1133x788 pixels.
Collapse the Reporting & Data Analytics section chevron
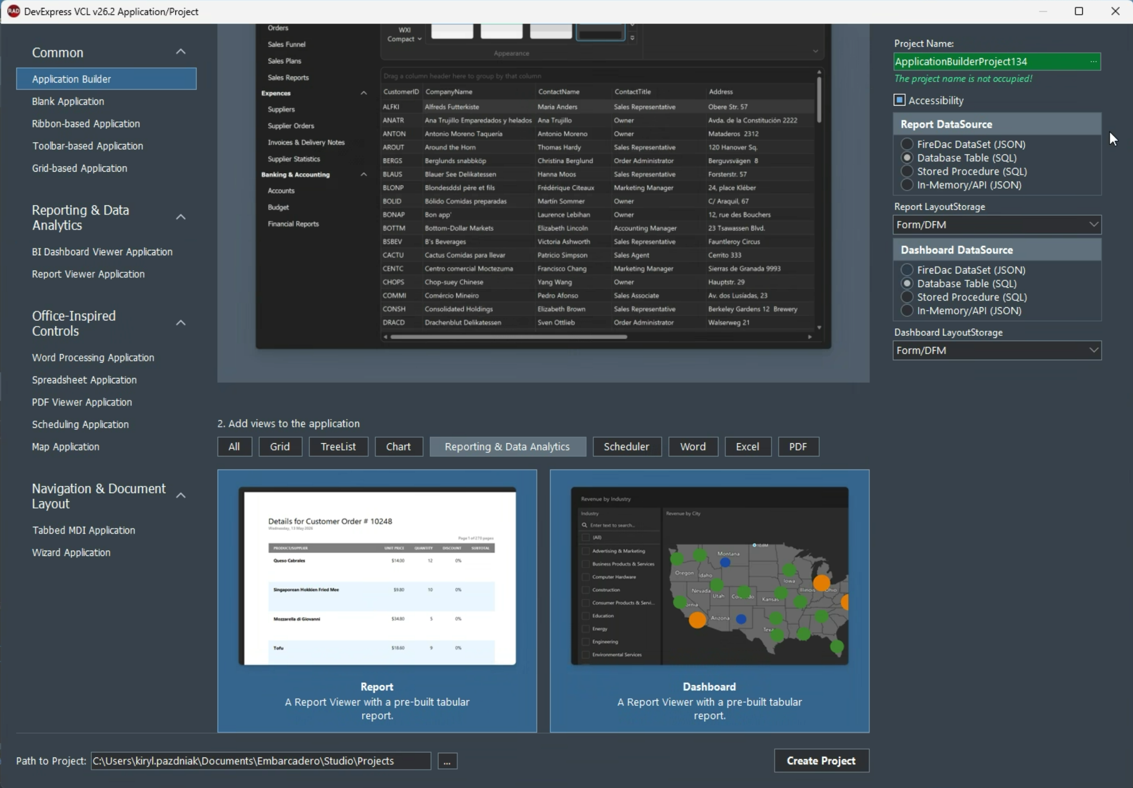click(181, 217)
